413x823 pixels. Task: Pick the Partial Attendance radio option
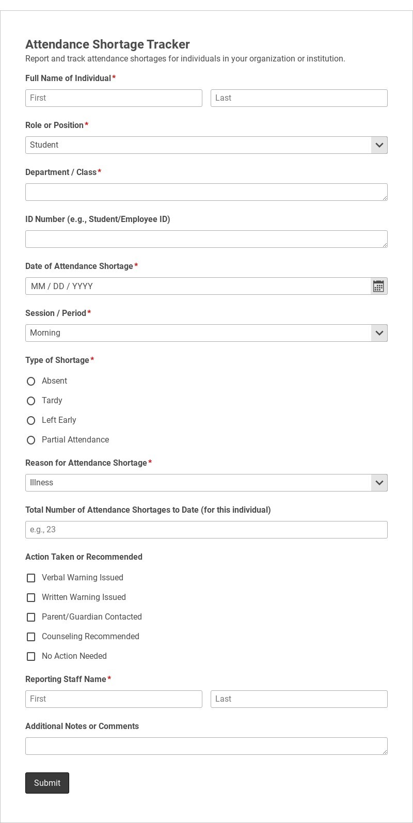[x=31, y=440]
